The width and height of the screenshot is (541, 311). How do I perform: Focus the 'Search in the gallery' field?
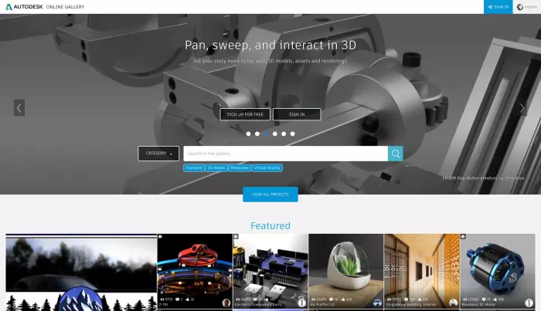(x=286, y=154)
